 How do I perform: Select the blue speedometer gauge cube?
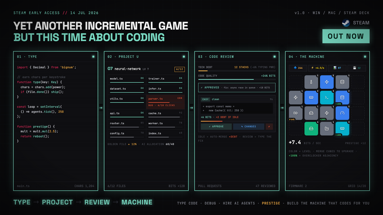(342, 113)
